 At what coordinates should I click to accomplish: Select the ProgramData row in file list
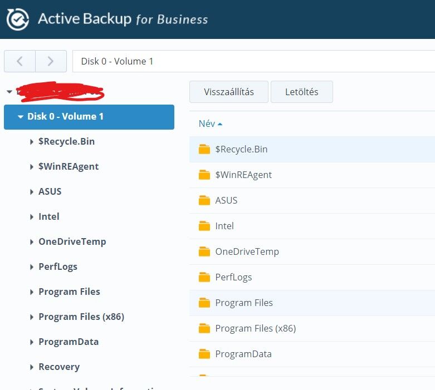coord(312,354)
